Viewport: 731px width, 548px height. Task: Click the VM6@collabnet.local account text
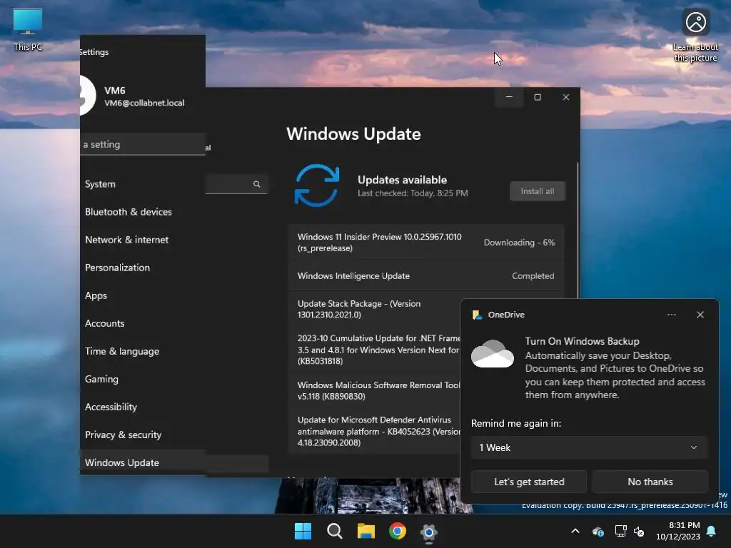[x=144, y=103]
